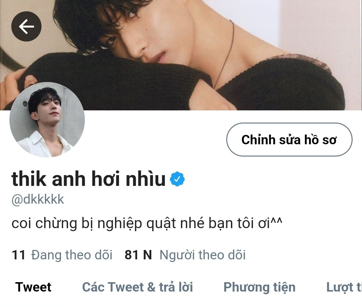Select the partially visible Lượt thích tab
The image size is (362, 307).
coord(344,287)
